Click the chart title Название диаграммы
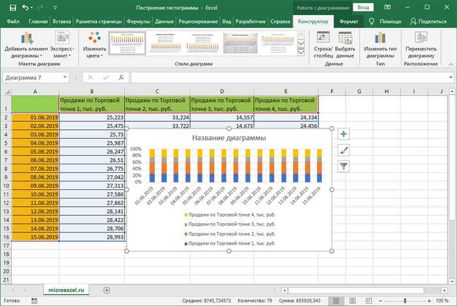Screen dimensions: 457x306 tap(229, 138)
